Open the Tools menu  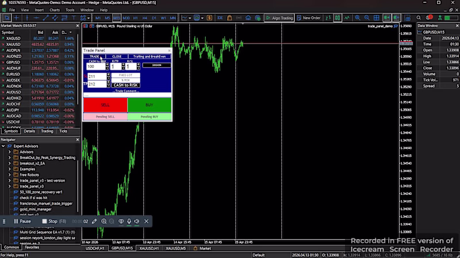coord(70,10)
